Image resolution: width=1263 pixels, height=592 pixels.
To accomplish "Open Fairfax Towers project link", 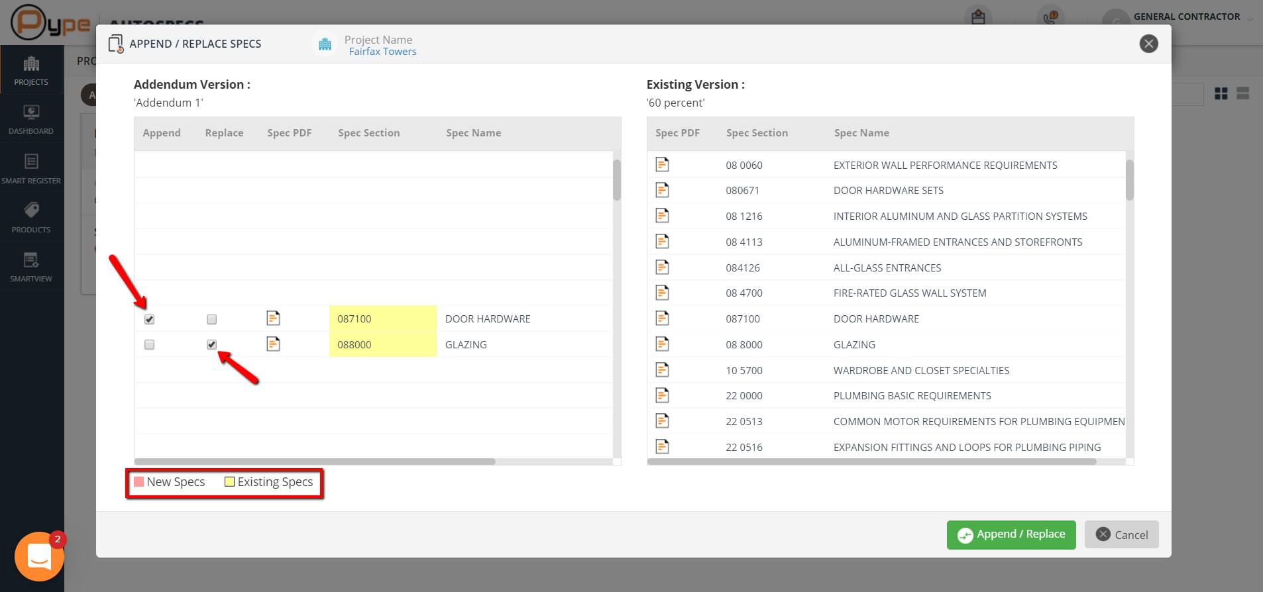I will 383,52.
